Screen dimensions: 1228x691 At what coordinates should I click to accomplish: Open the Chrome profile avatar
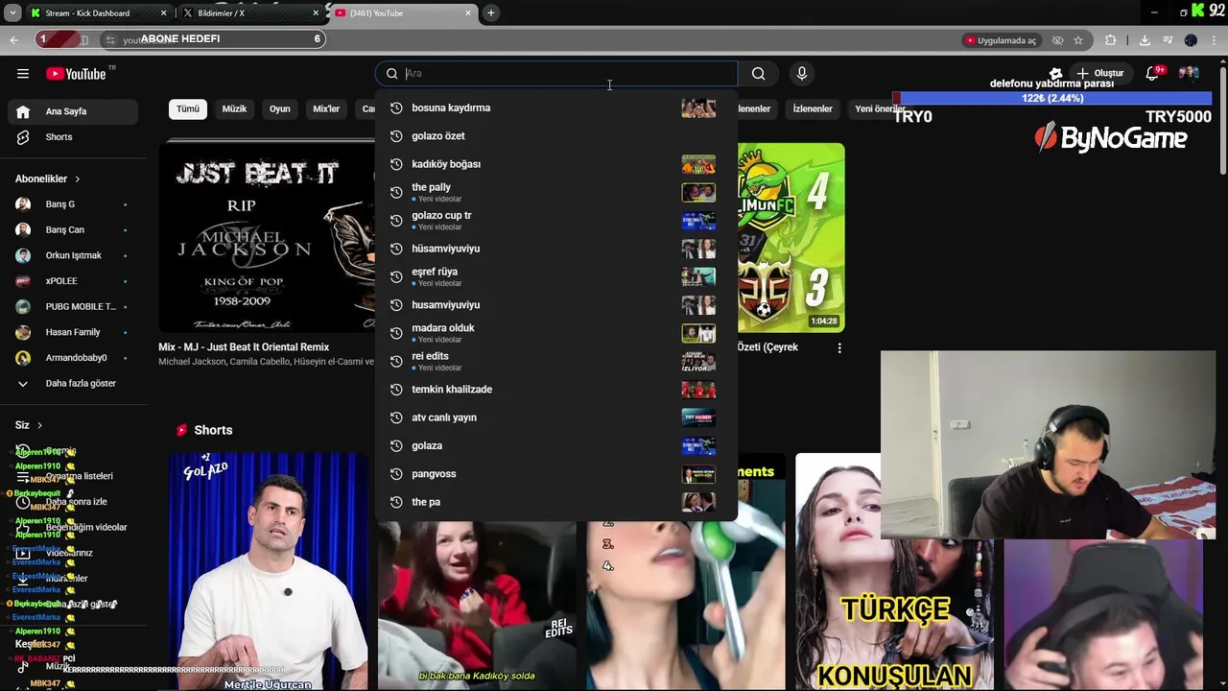(1191, 40)
